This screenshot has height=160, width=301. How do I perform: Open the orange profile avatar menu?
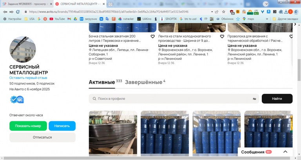click(x=290, y=12)
